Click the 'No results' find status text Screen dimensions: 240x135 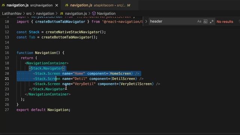(225, 22)
